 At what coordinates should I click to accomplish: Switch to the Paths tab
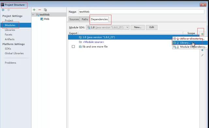[x=85, y=19]
